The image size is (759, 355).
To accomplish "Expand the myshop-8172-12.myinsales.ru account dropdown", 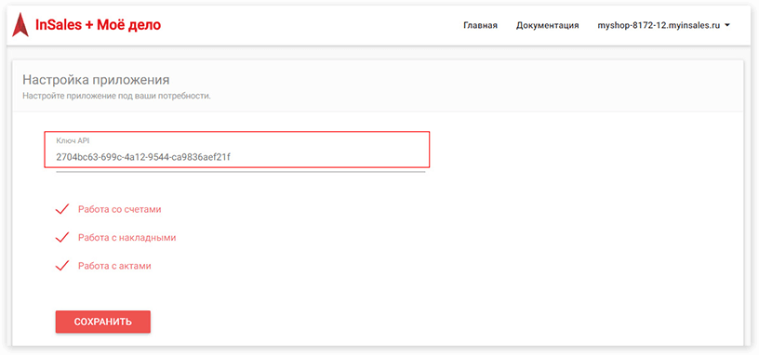I will coord(663,26).
